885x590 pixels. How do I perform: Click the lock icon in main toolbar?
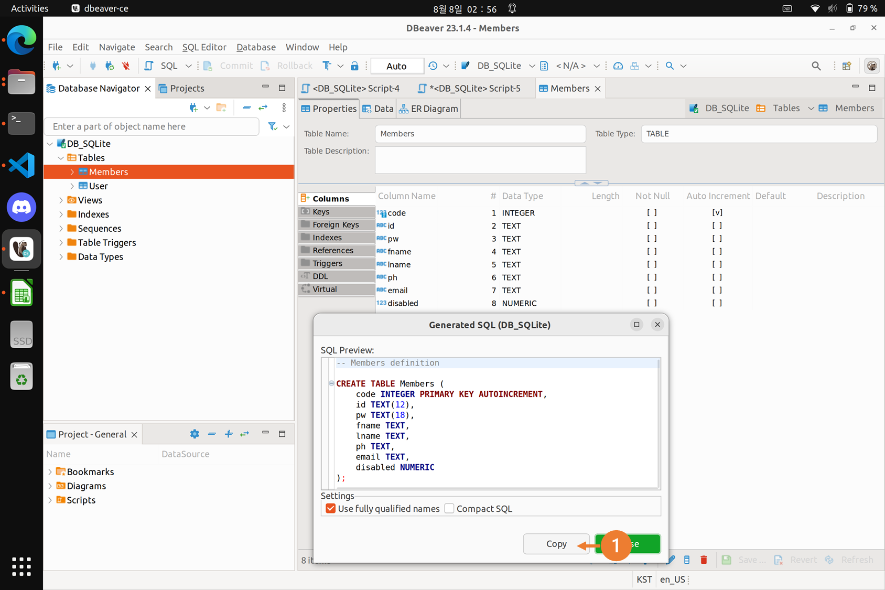click(x=354, y=66)
